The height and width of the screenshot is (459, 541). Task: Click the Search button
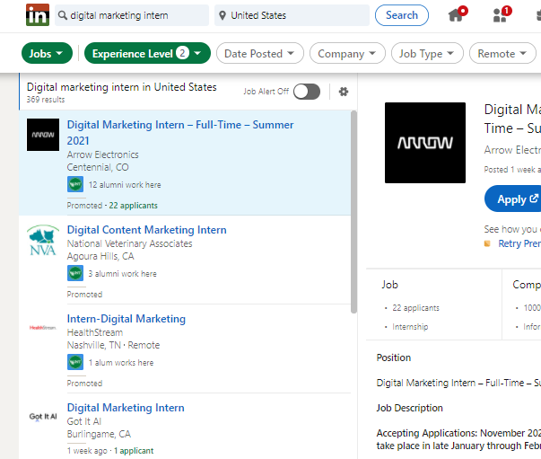[x=402, y=15]
